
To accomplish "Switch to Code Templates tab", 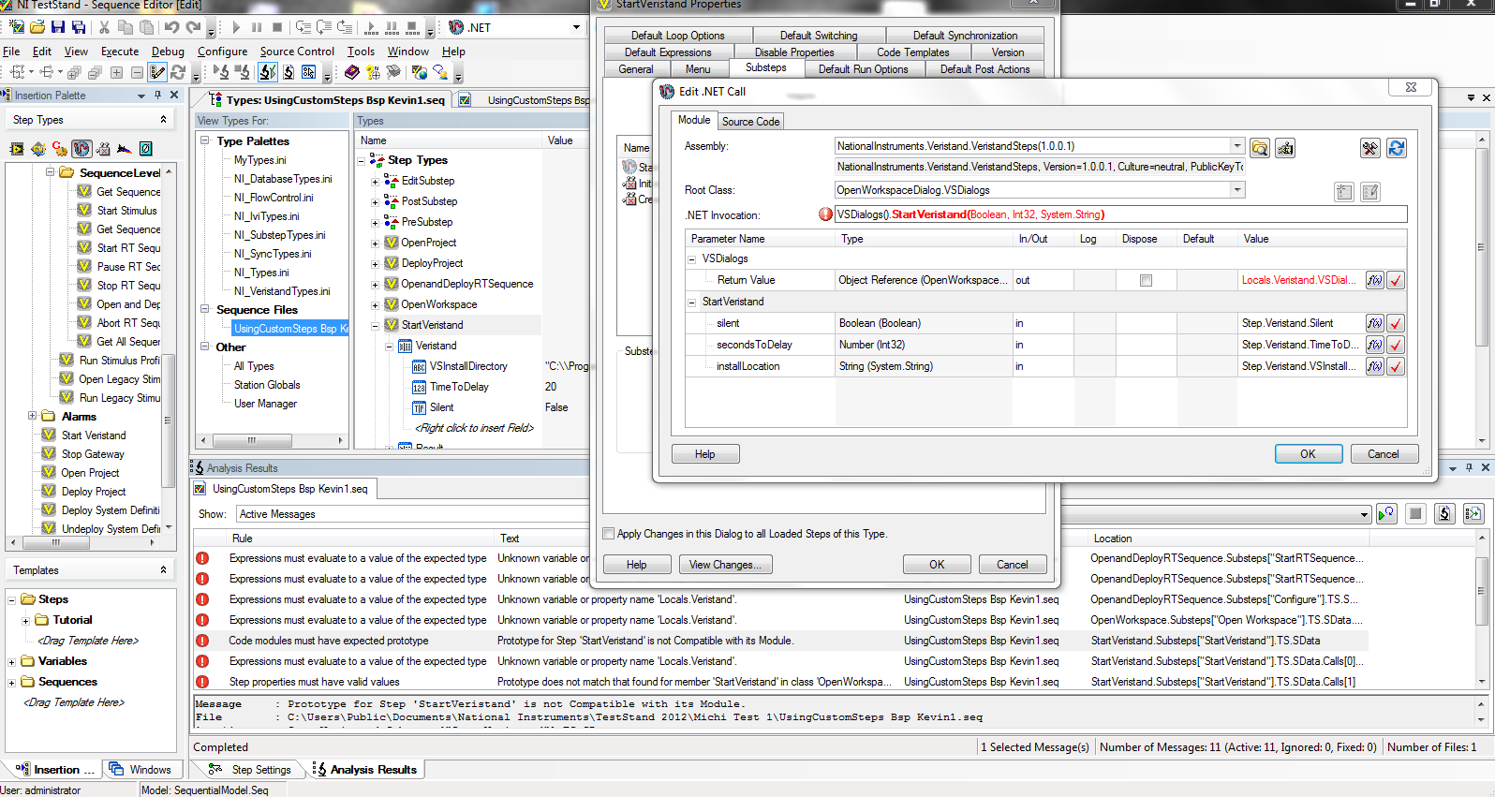I will pos(913,52).
